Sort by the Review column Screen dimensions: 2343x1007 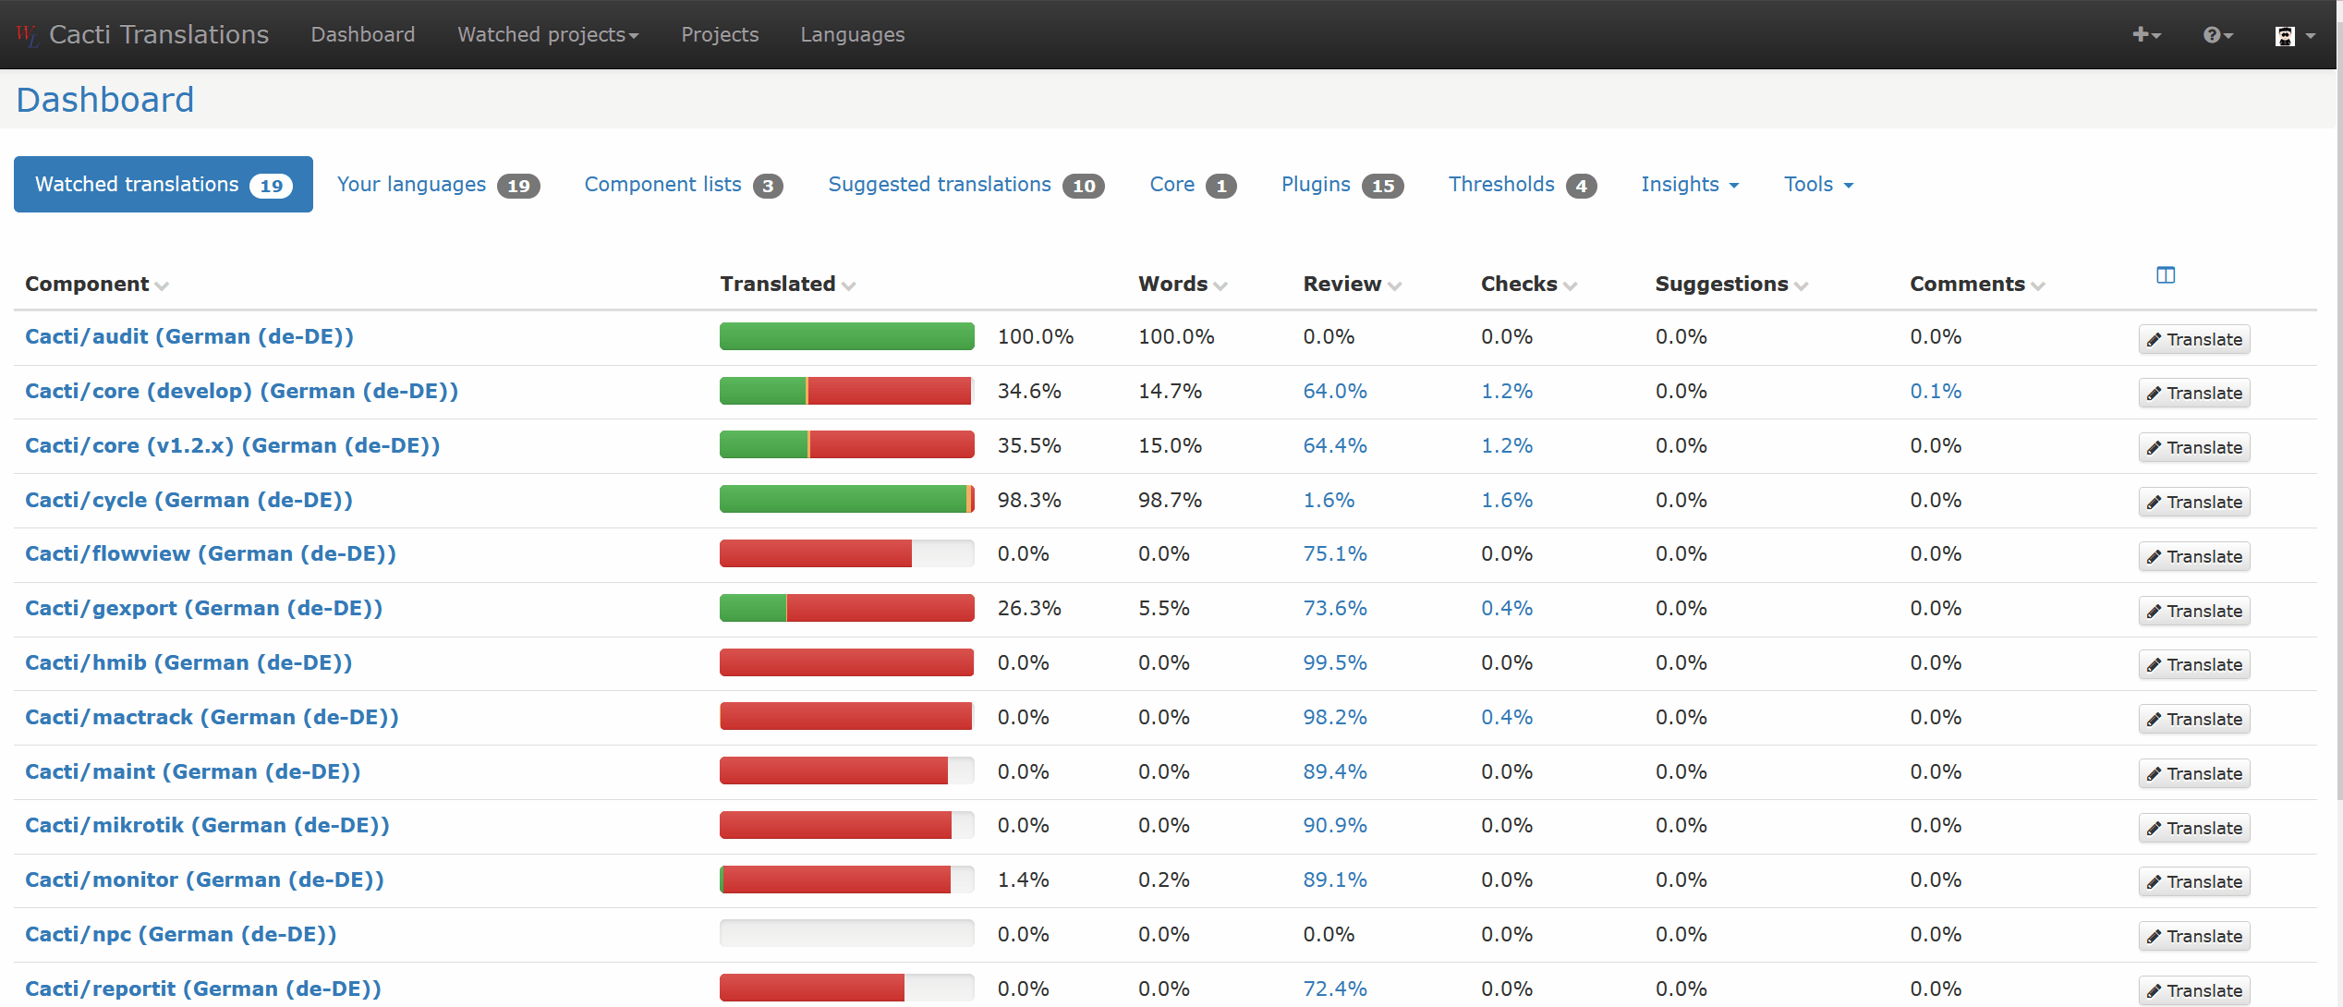click(x=1353, y=285)
